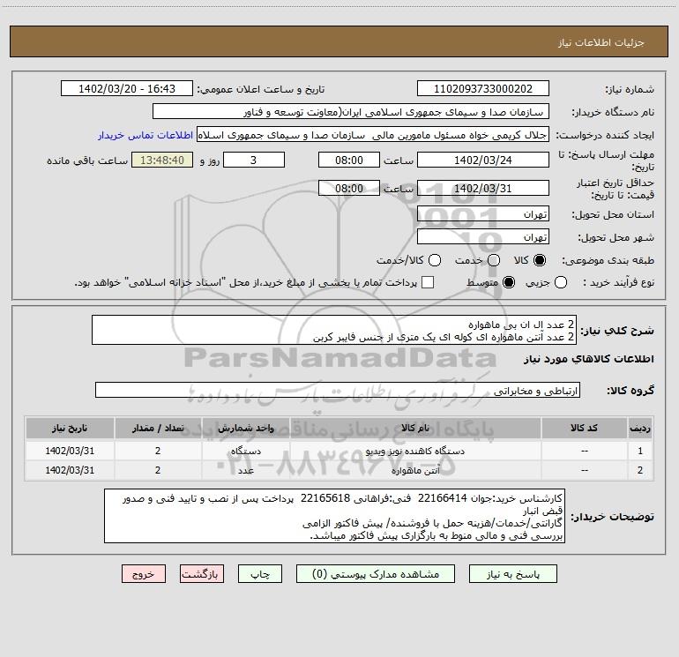The height and width of the screenshot is (657, 679).
Task: Click the response deadline hour 08:00 field
Action: coord(349,160)
